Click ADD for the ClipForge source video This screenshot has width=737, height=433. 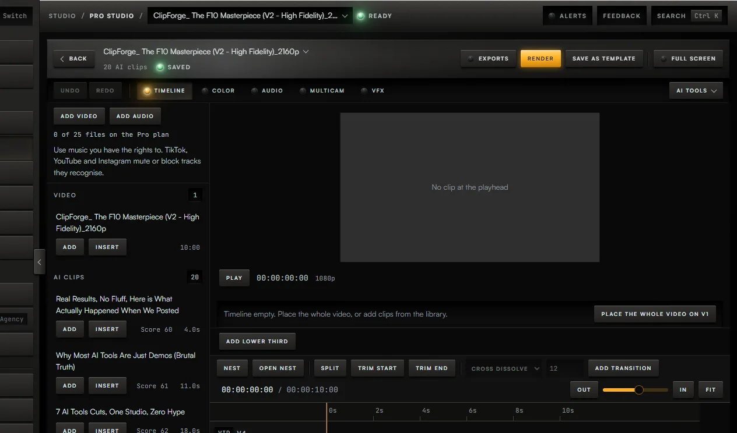tap(70, 247)
